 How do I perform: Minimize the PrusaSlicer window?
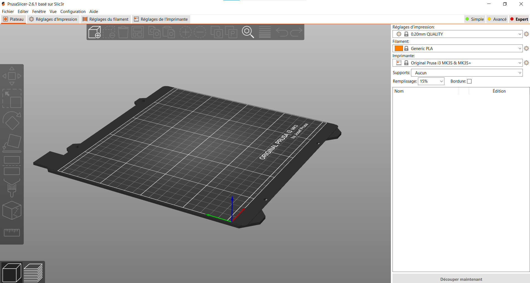[x=489, y=4]
